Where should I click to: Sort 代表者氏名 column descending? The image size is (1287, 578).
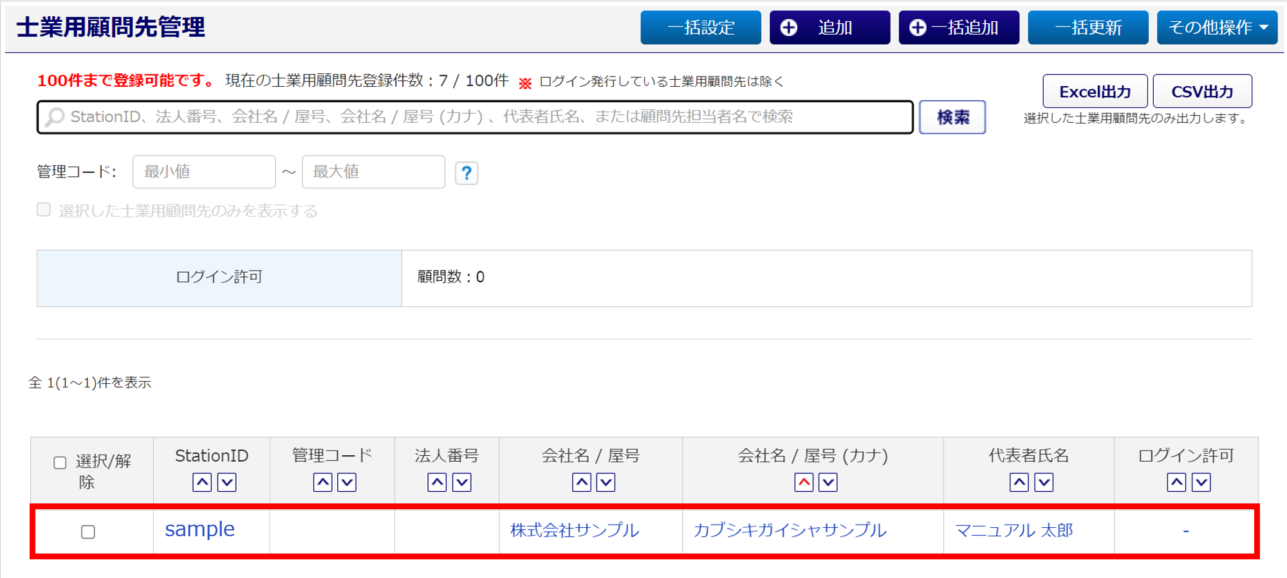point(1044,482)
